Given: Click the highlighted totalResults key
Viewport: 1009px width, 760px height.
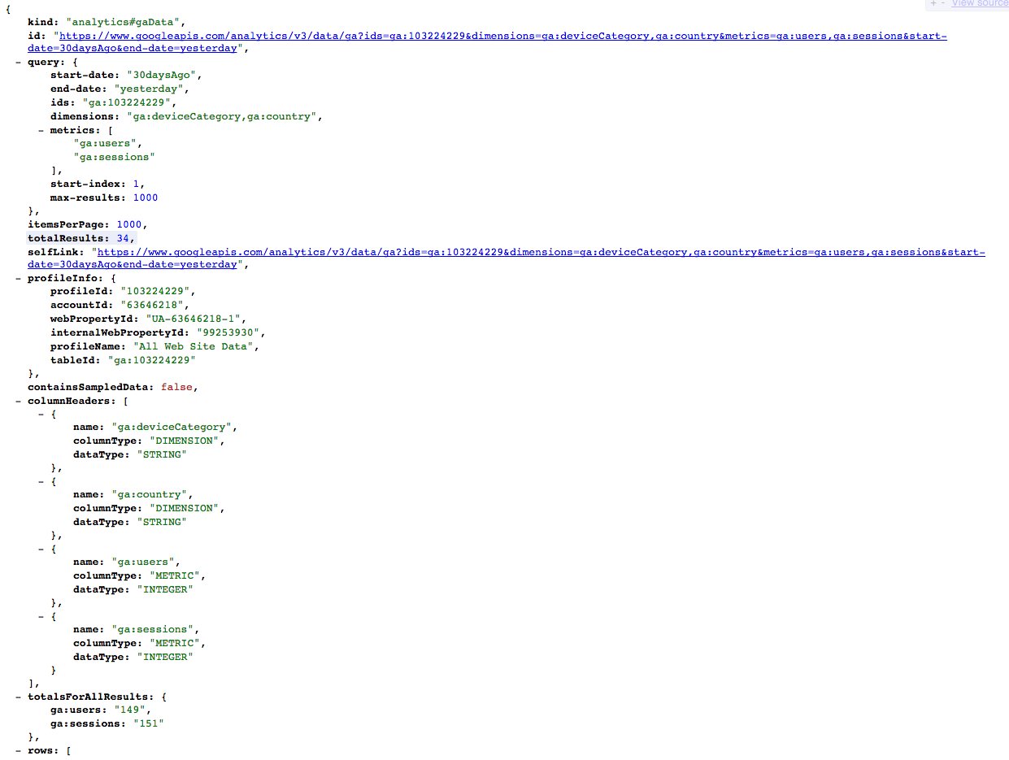Looking at the screenshot, I should click(67, 238).
